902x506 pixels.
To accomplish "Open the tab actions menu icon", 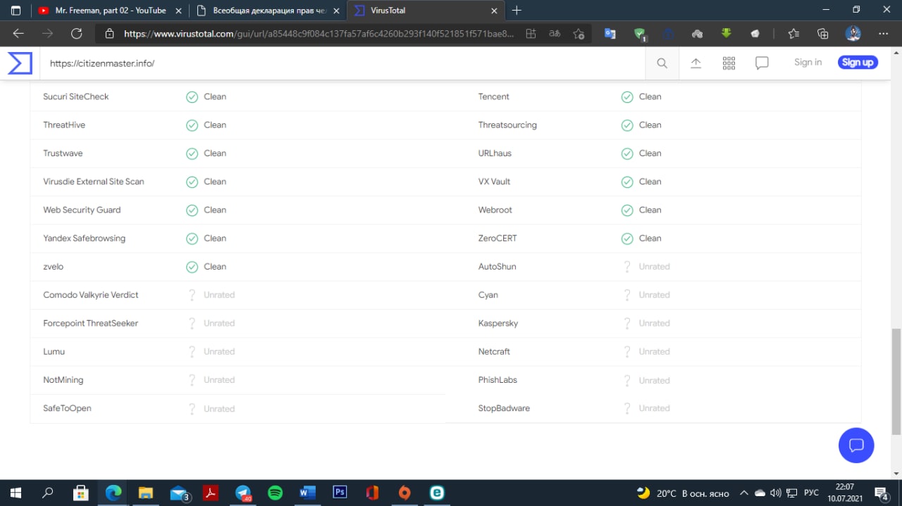I will click(16, 11).
